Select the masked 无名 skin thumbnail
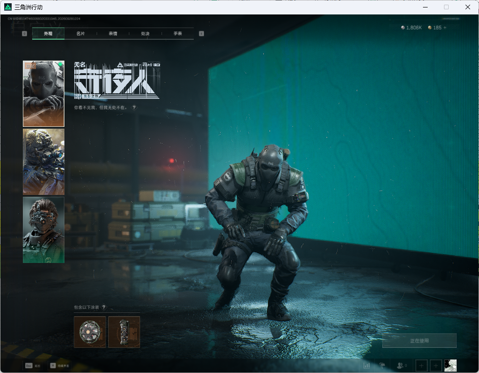Viewport: 479px width, 373px height. click(x=44, y=94)
